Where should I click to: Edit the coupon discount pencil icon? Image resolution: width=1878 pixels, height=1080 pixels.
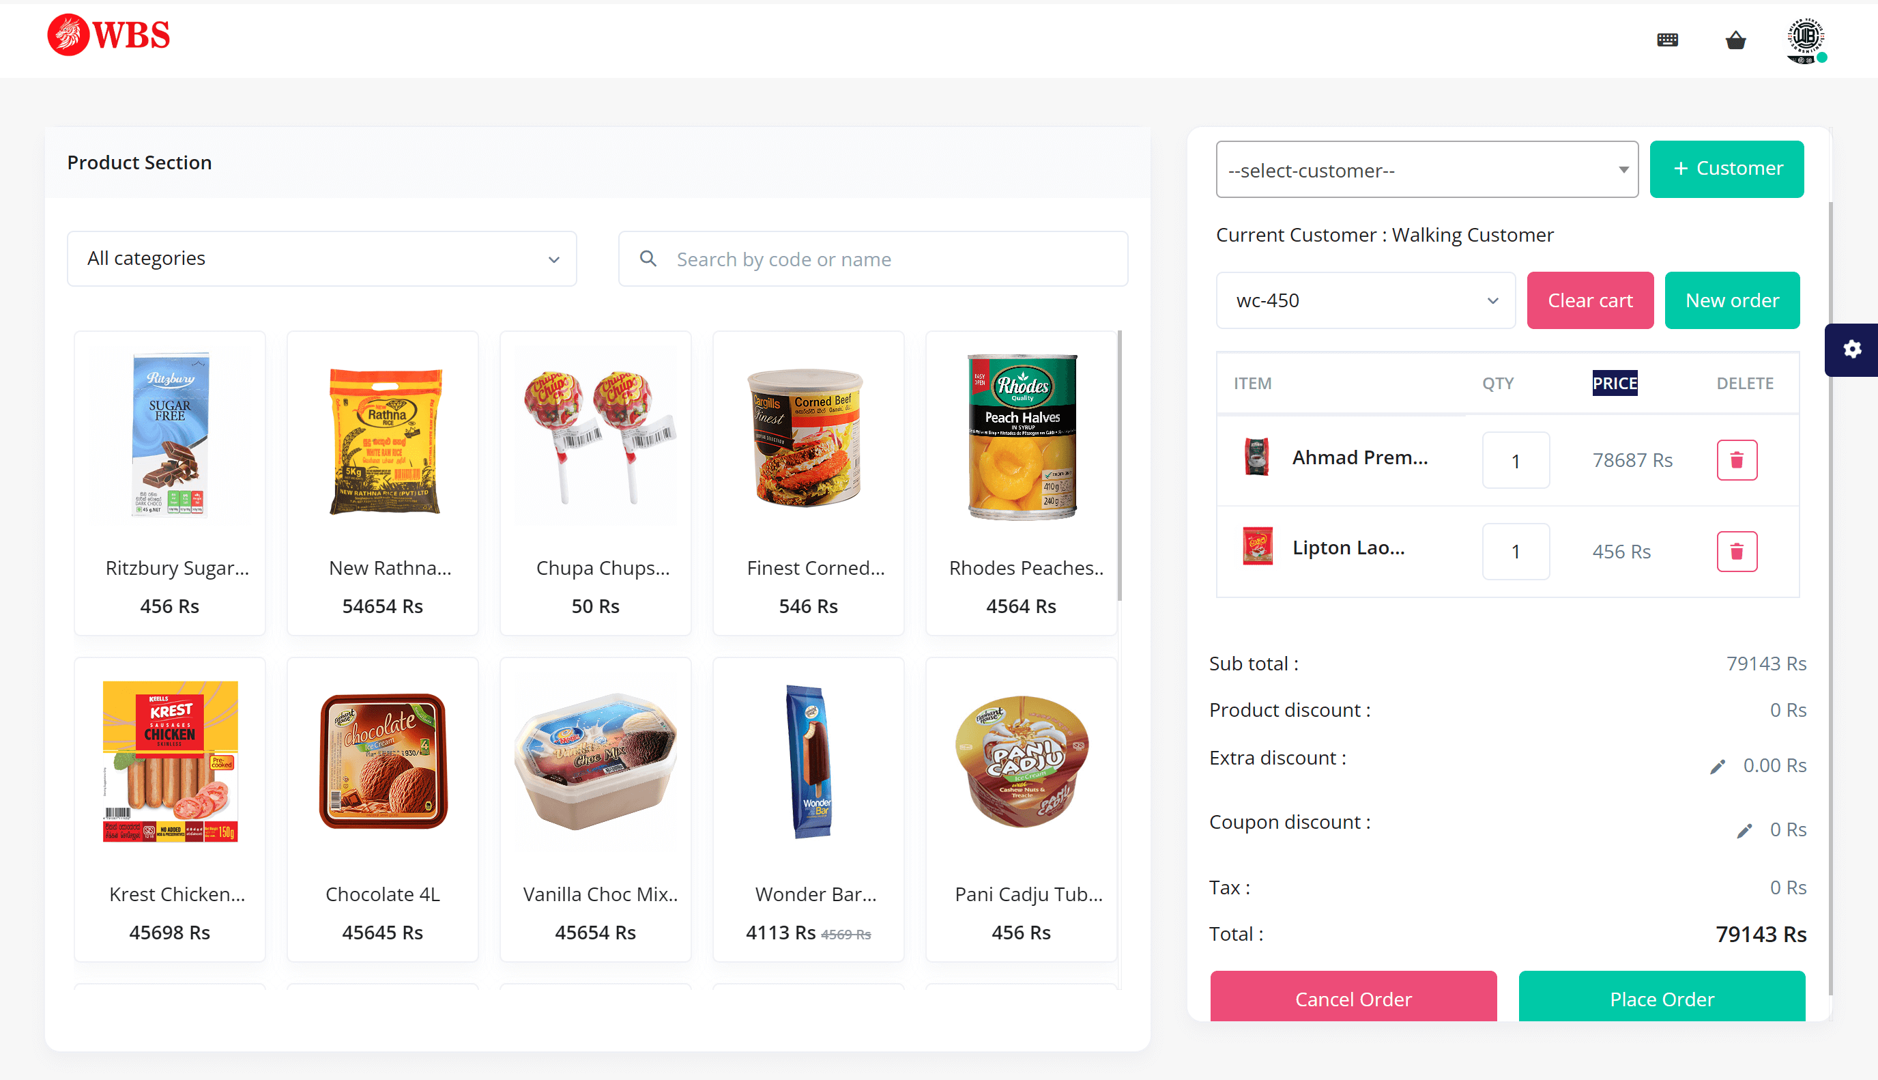[1744, 830]
